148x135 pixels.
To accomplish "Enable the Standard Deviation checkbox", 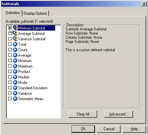I will [10, 88].
